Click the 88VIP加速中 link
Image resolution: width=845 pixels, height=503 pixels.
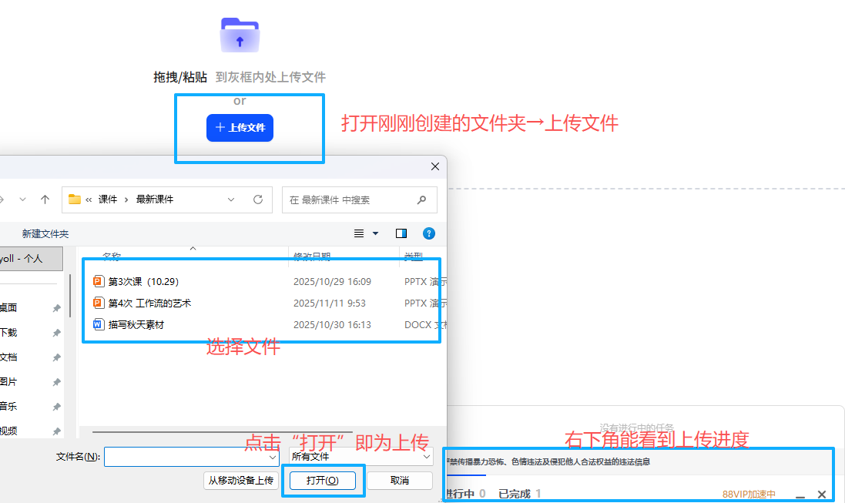(x=749, y=495)
